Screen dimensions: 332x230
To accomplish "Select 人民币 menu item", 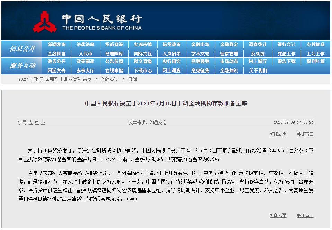I will [85, 54].
